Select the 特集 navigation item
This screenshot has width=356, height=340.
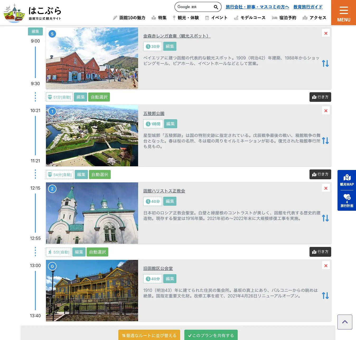pos(162,18)
